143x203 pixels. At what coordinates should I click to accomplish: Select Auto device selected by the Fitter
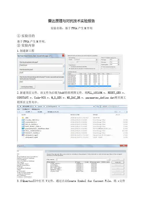coord(78,67)
